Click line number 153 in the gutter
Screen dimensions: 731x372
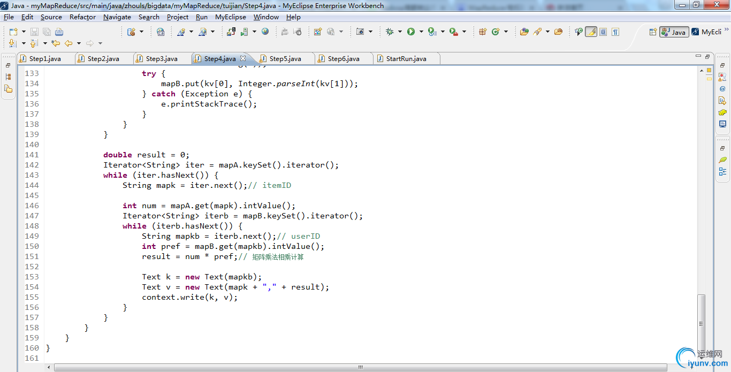(x=32, y=277)
